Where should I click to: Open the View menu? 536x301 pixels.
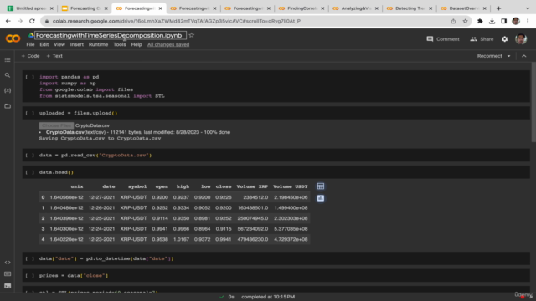[59, 44]
